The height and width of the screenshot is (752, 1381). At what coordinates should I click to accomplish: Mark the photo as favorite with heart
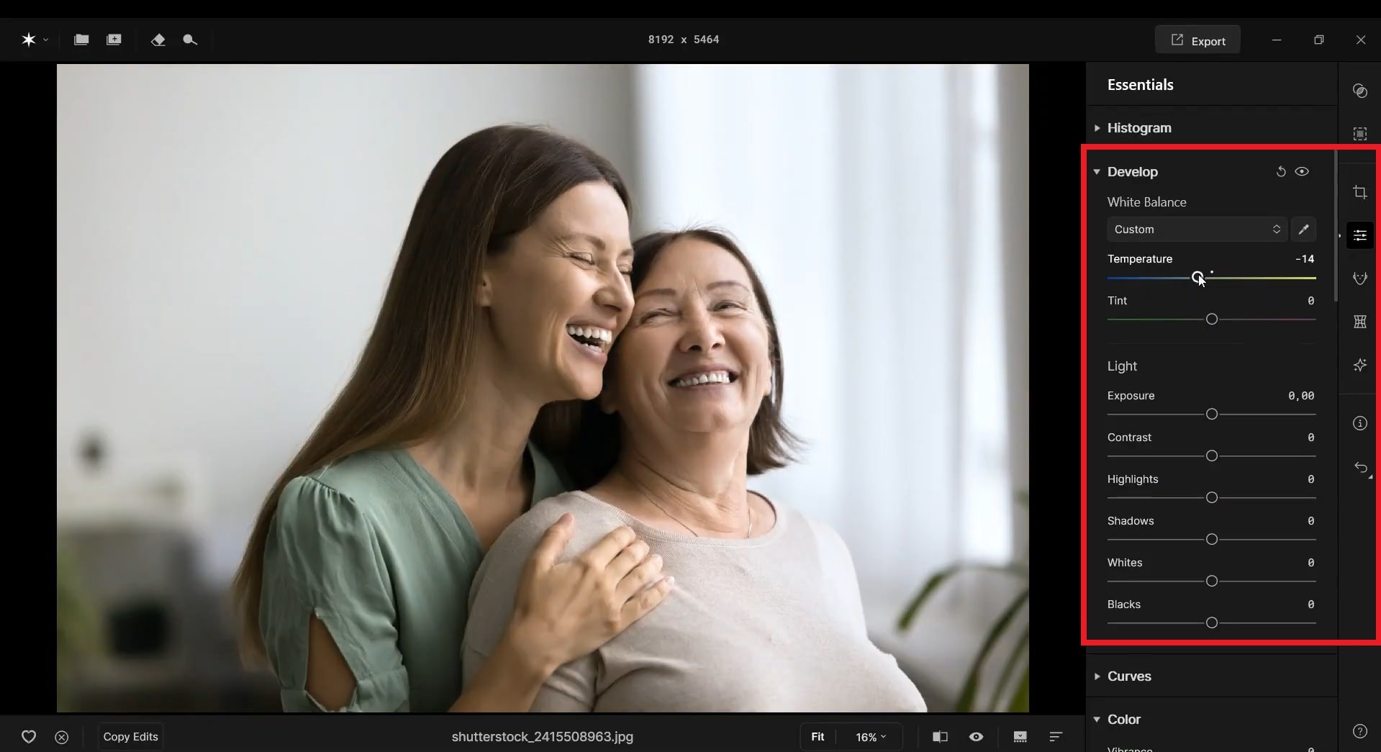point(29,737)
